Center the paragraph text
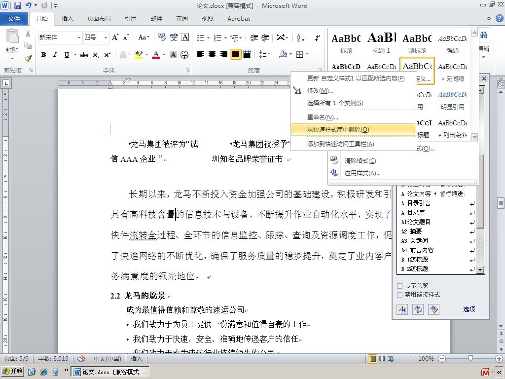Viewport: 505px width, 379px height. [212, 54]
